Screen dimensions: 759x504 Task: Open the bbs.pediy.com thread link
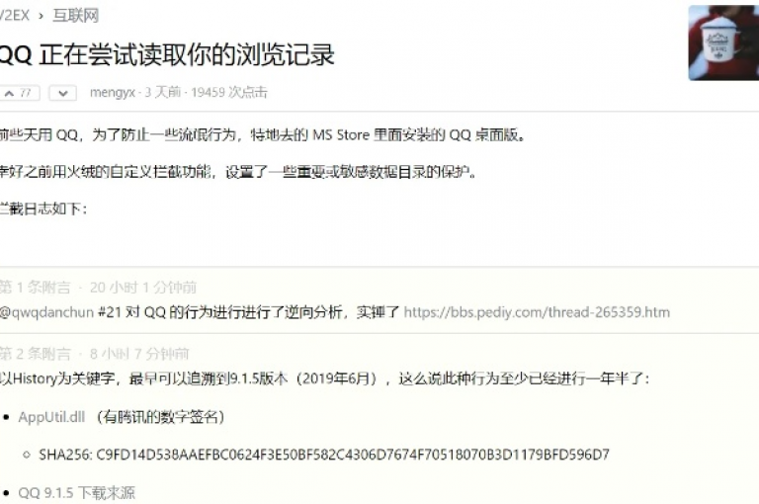coord(537,312)
